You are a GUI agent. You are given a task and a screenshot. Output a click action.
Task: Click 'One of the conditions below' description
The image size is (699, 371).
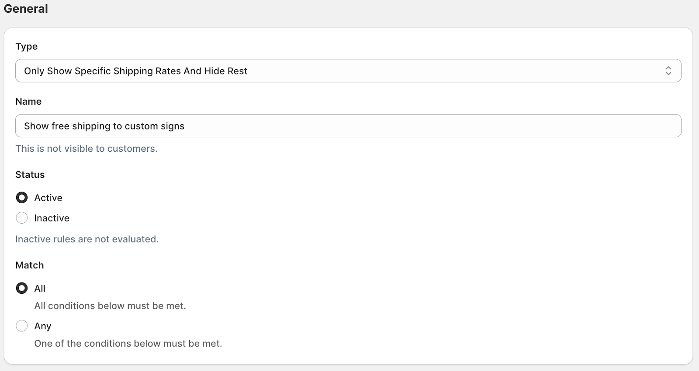pyautogui.click(x=128, y=343)
